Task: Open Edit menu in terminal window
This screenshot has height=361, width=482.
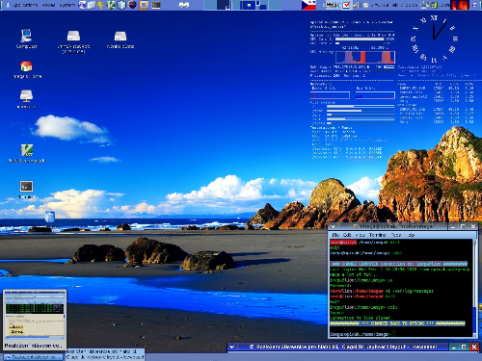Action: (x=347, y=235)
